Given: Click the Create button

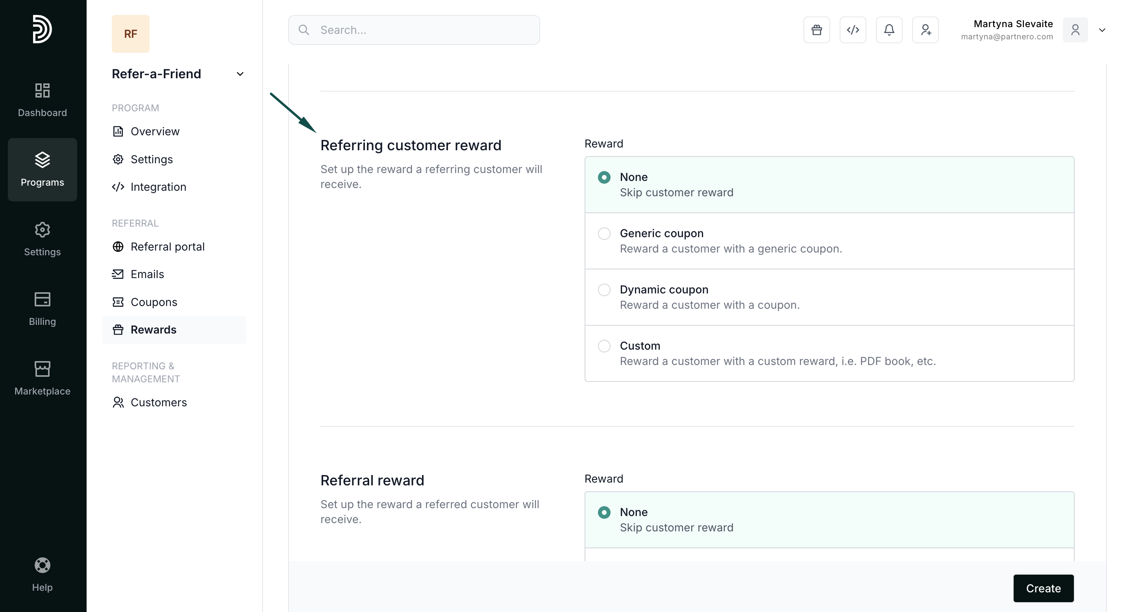Looking at the screenshot, I should pyautogui.click(x=1043, y=588).
